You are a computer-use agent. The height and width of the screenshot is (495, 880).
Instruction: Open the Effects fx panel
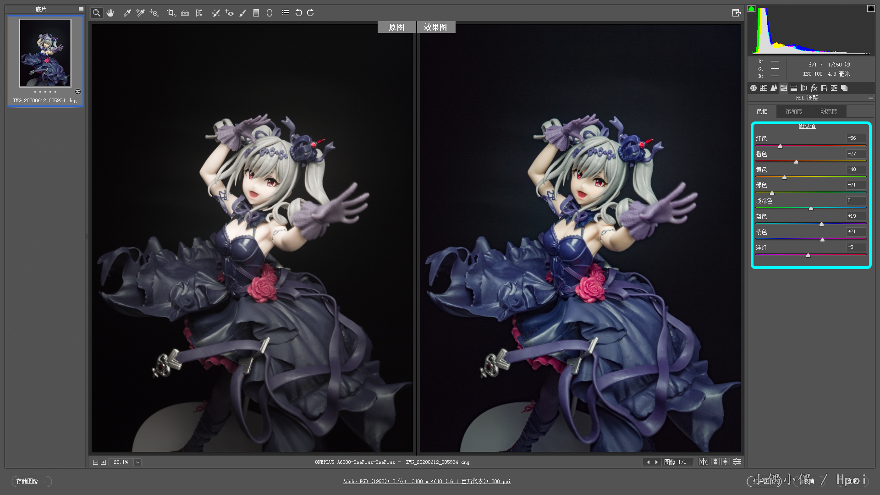(x=814, y=88)
